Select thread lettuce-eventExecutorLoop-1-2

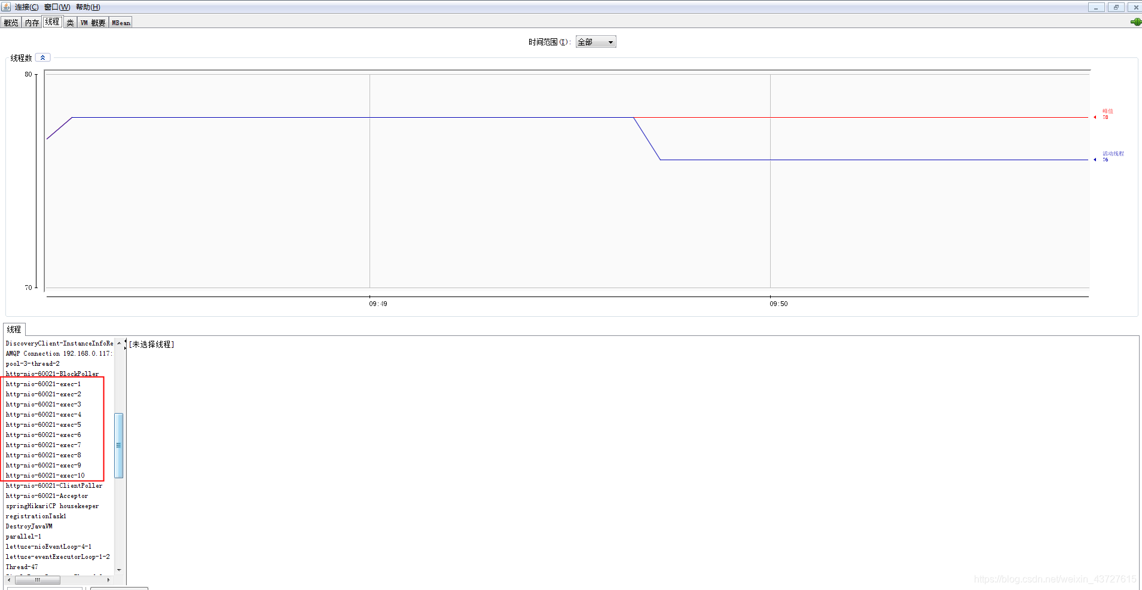coord(59,557)
